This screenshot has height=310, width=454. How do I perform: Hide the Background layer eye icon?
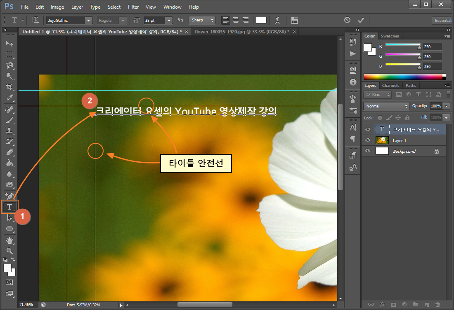click(368, 151)
